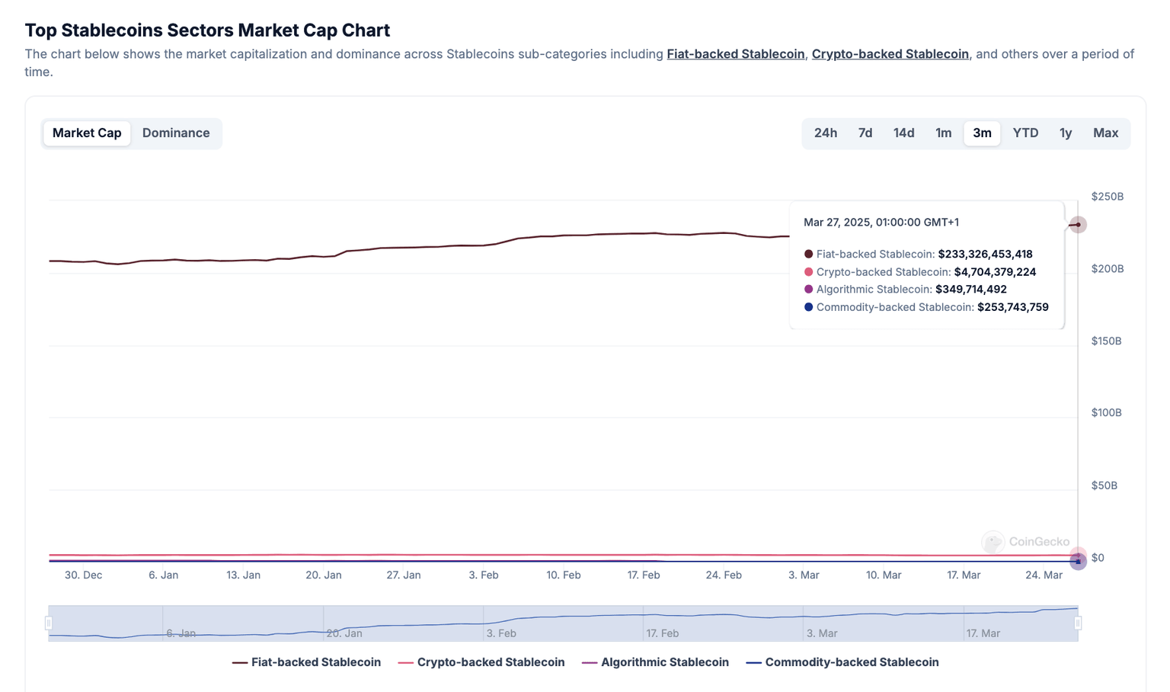Viewport: 1170px width, 692px height.
Task: Select the 14d range option
Action: coord(903,133)
